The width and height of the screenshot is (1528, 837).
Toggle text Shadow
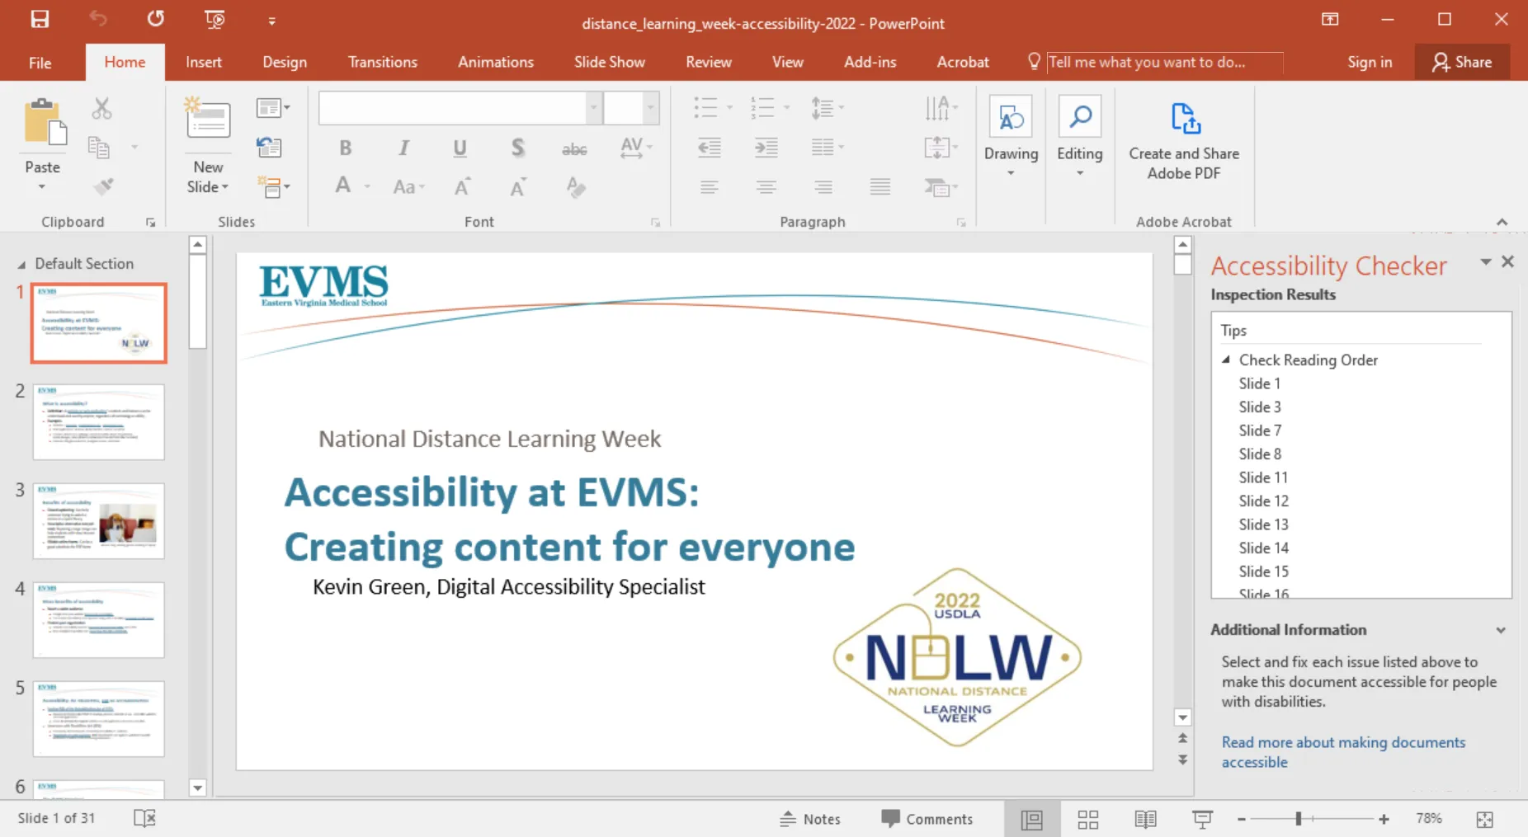point(517,148)
